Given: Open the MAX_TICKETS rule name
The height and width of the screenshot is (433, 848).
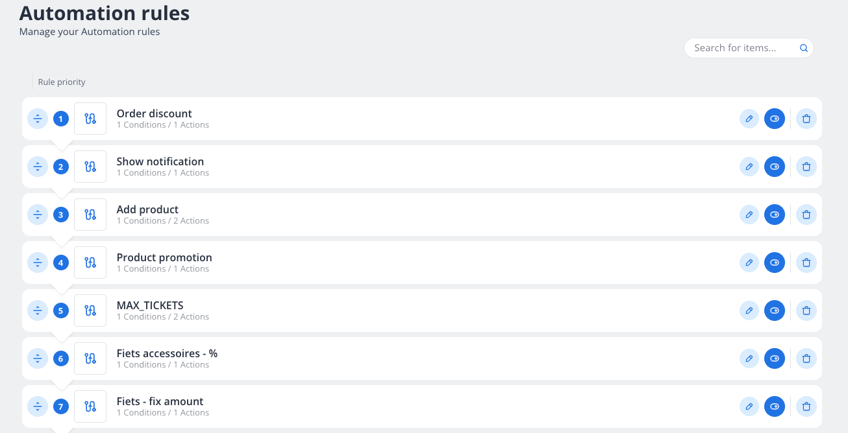Looking at the screenshot, I should (150, 305).
